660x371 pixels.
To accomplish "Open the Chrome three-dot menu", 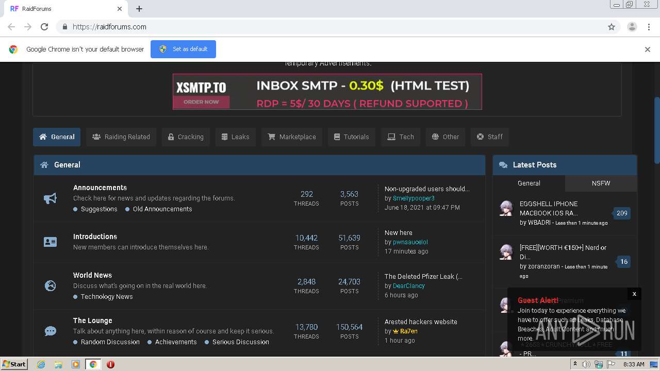I will coord(649,27).
